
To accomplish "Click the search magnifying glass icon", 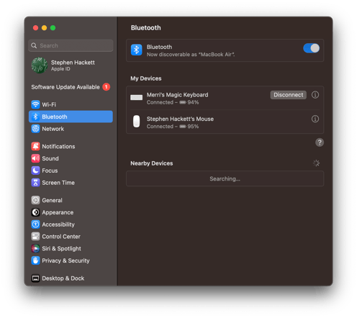I will 34,45.
